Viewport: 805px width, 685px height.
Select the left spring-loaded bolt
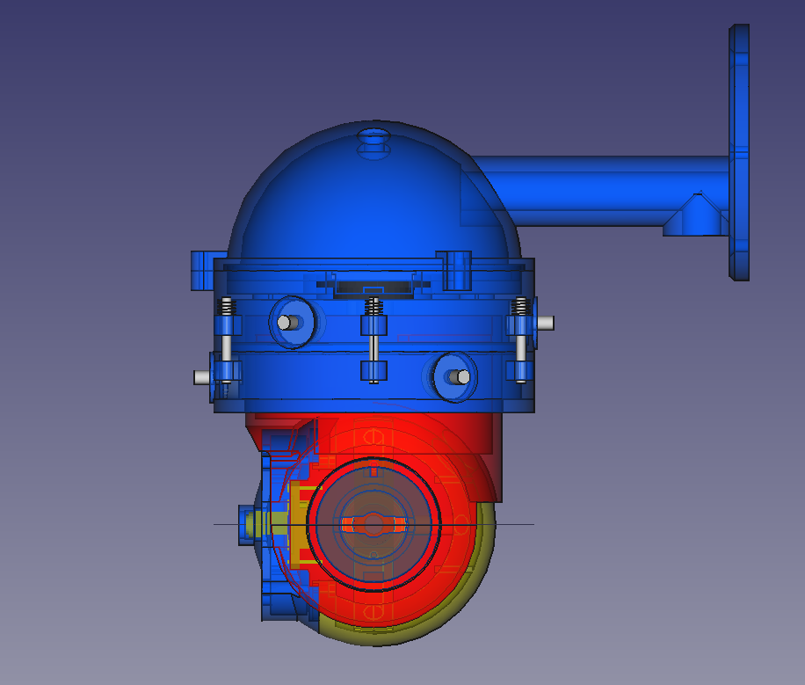click(x=227, y=340)
